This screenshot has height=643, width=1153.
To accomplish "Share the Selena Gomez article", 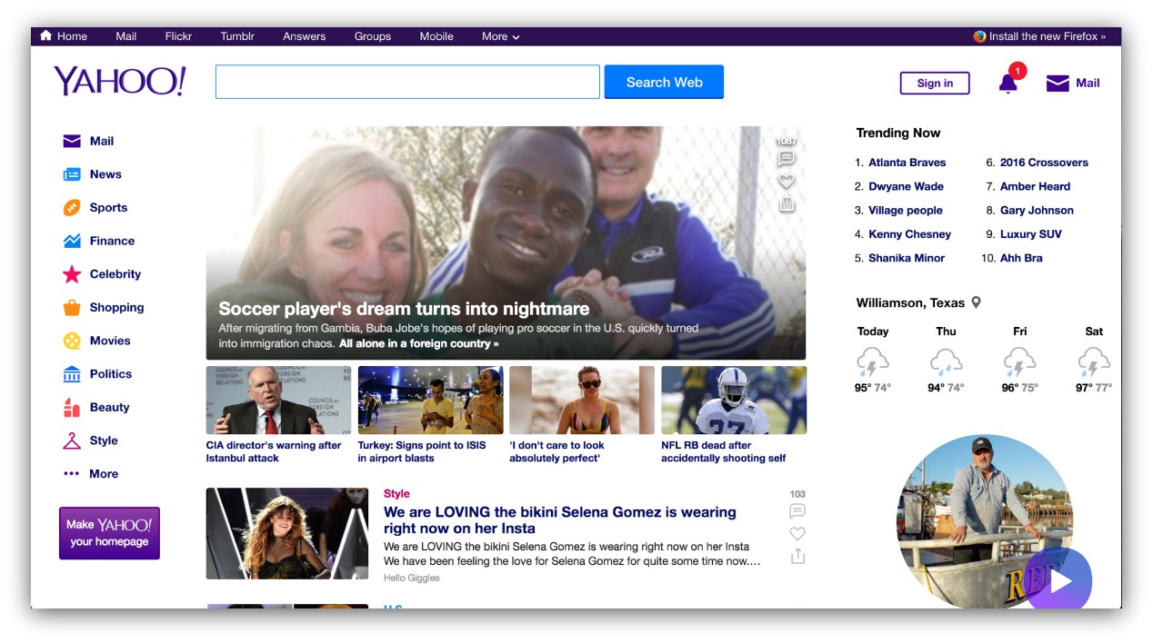I will pyautogui.click(x=797, y=556).
